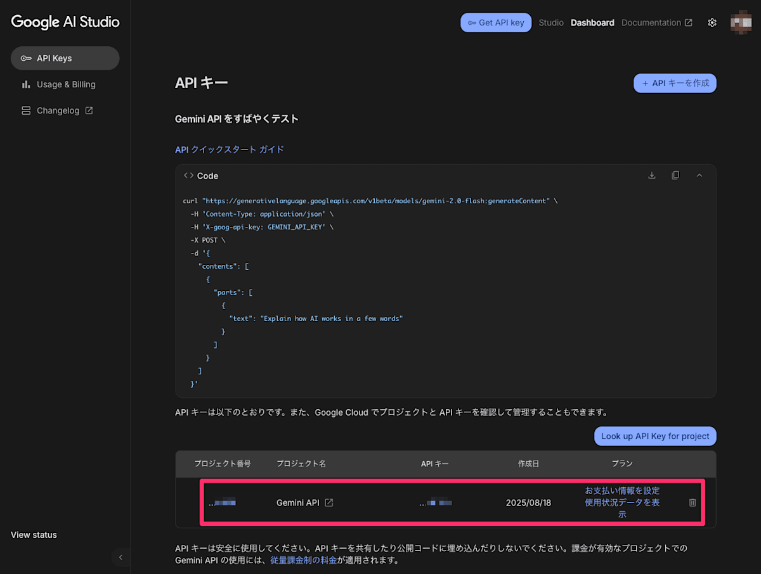
Task: Open the Studio tab in header
Action: [x=551, y=22]
